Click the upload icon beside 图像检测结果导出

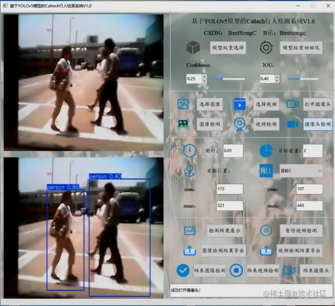[x=190, y=250]
